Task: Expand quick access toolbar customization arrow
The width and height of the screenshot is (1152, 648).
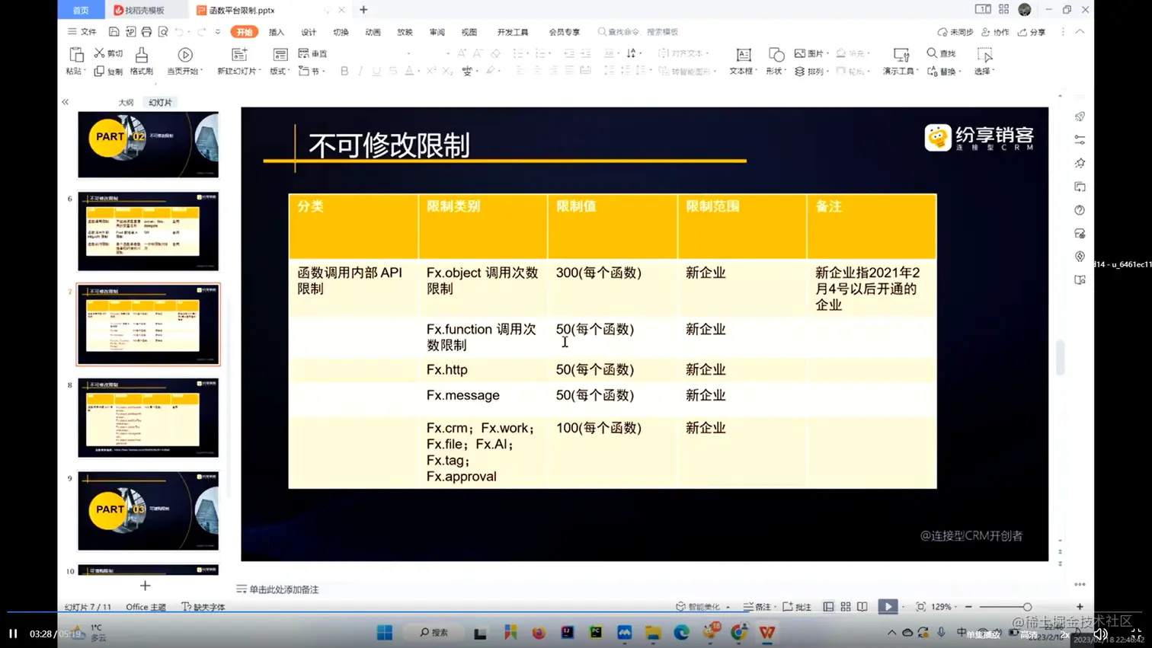Action: point(218,32)
